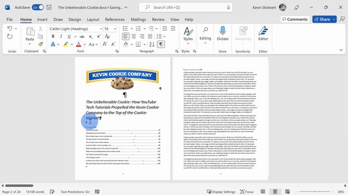Open the File menu

[x=10, y=19]
